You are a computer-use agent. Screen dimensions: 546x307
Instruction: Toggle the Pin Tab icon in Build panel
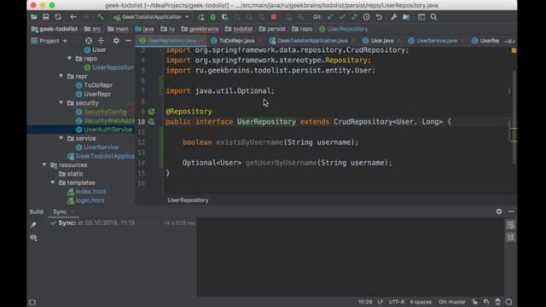[x=33, y=224]
